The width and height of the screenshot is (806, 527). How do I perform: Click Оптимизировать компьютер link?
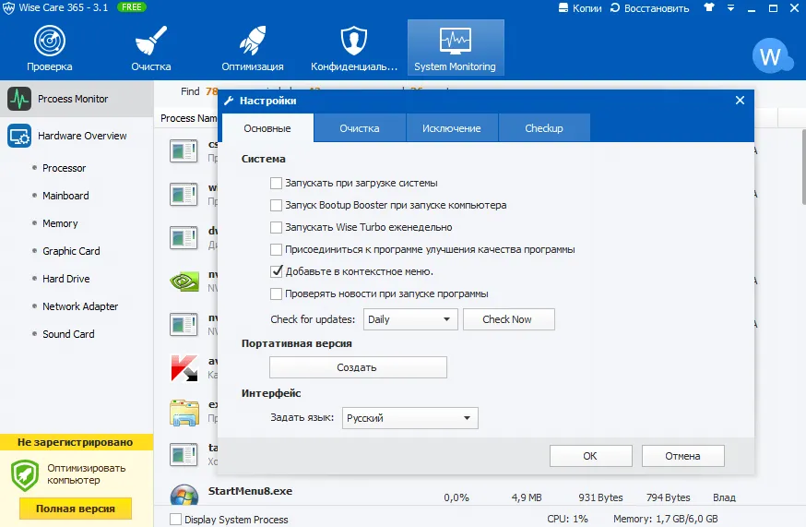[87, 474]
